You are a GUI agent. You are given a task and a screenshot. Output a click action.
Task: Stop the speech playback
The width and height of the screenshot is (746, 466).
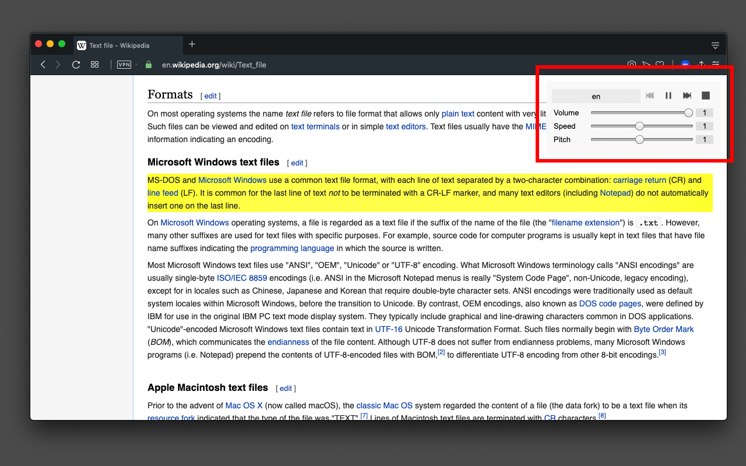[x=706, y=96]
